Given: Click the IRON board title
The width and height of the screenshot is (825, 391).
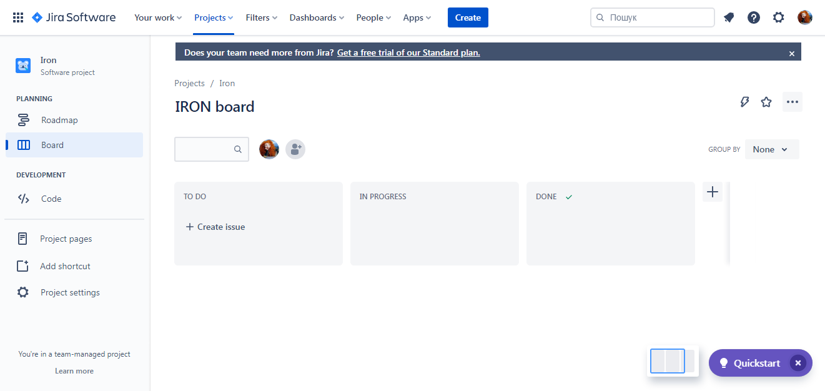Looking at the screenshot, I should 215,107.
